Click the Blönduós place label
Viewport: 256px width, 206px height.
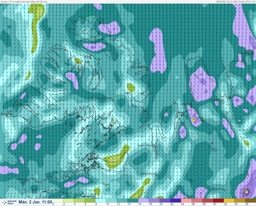186,104
